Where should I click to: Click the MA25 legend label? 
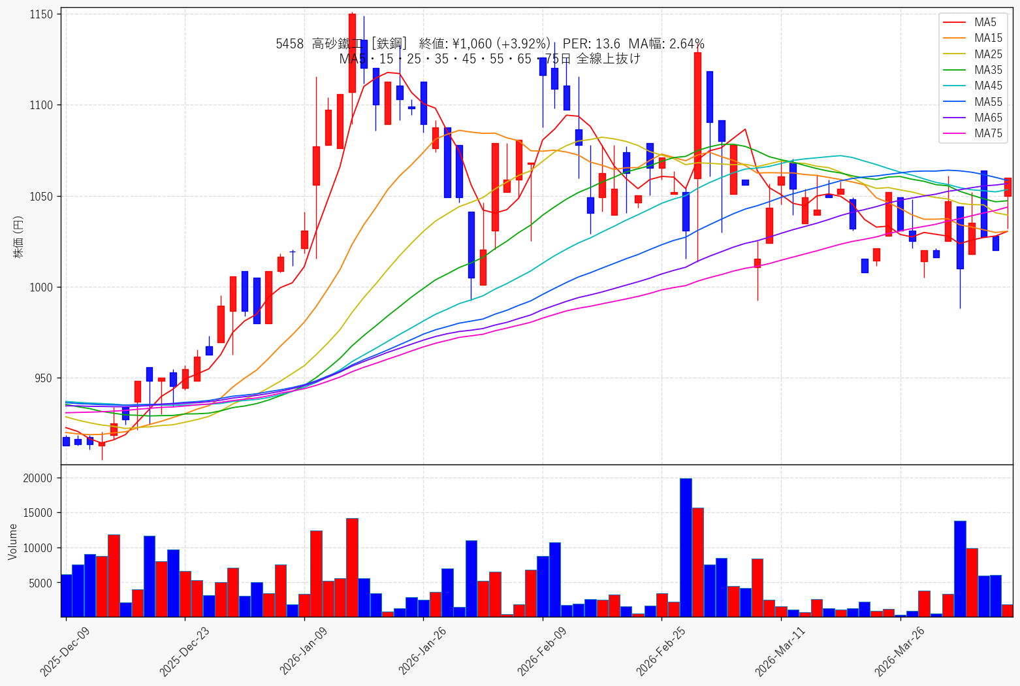[988, 54]
